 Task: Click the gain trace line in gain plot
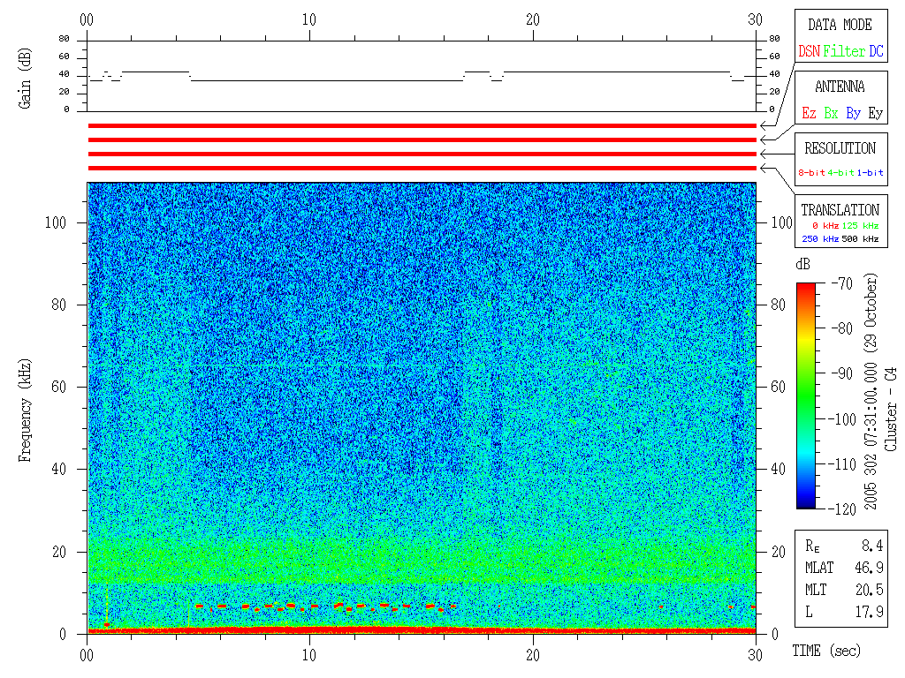[x=326, y=80]
